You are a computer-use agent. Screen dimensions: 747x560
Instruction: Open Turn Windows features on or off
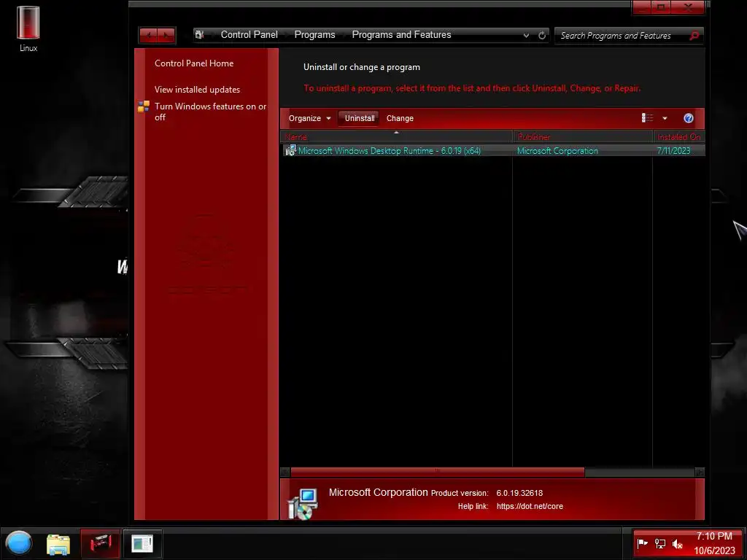pyautogui.click(x=210, y=112)
